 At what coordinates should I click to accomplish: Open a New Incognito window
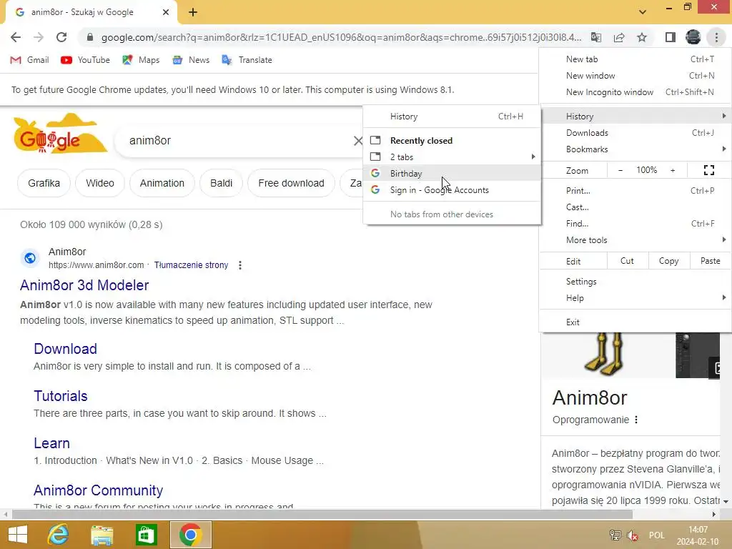(635, 92)
